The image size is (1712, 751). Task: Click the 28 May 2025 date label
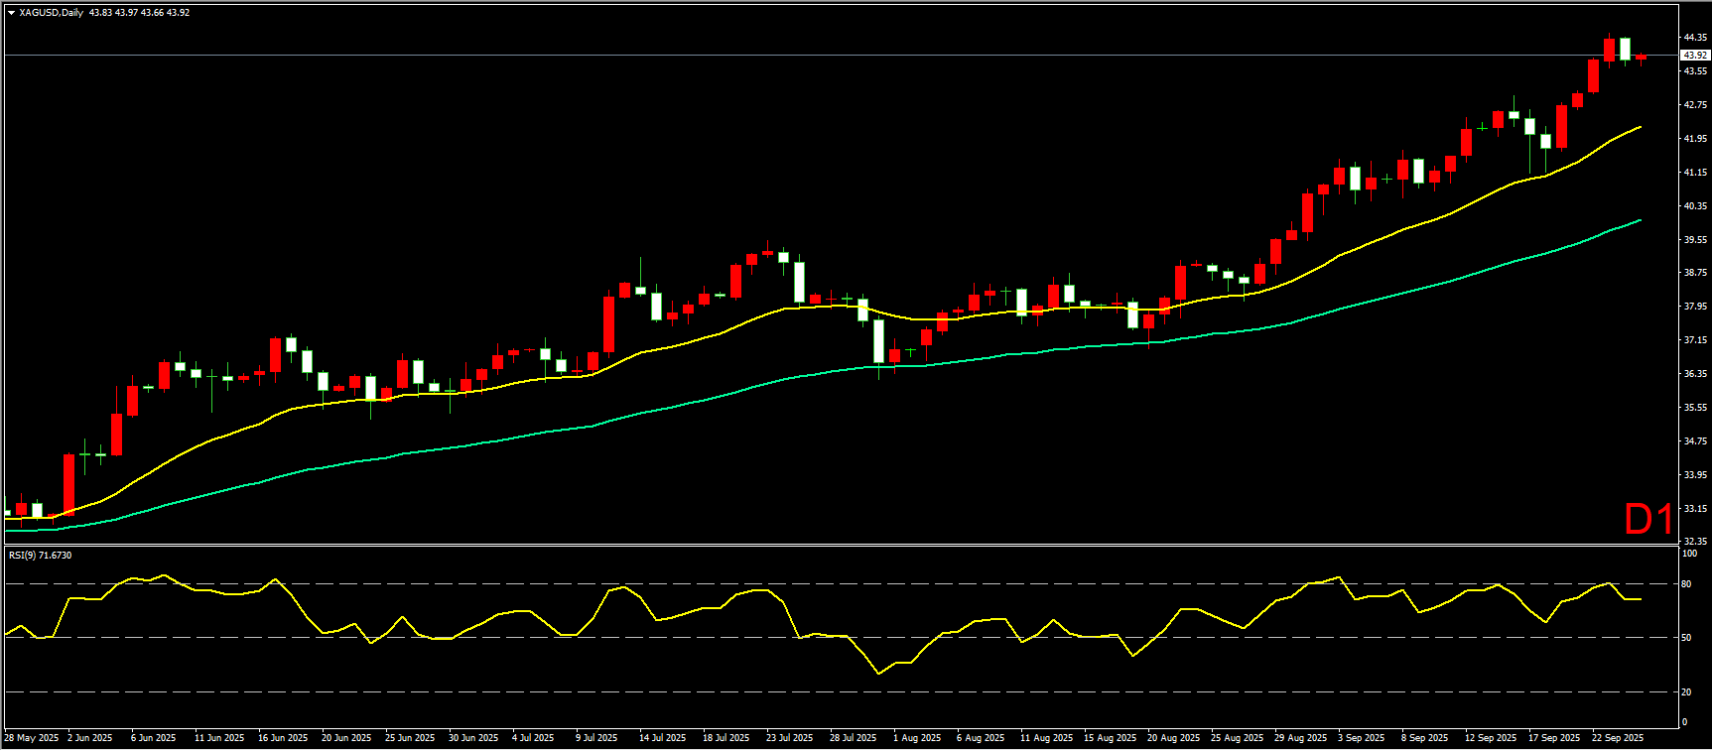(x=32, y=738)
